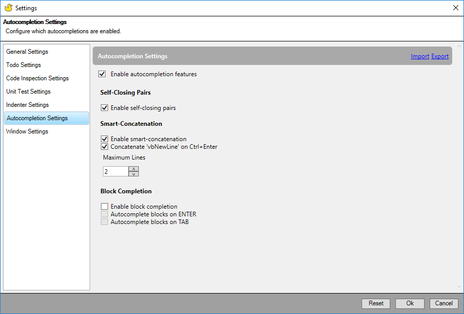Disable Concatenate 'vbNewLine' on Ctrl+Enter
The height and width of the screenshot is (314, 464).
click(x=104, y=146)
